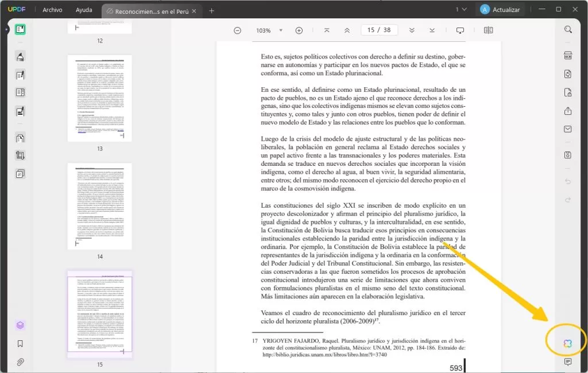The width and height of the screenshot is (588, 373).
Task: Select the Reconocimien...s en el Perú tab
Action: click(x=152, y=11)
